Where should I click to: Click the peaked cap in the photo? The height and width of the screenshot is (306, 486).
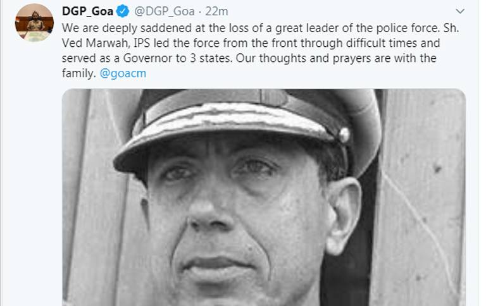pos(248,130)
